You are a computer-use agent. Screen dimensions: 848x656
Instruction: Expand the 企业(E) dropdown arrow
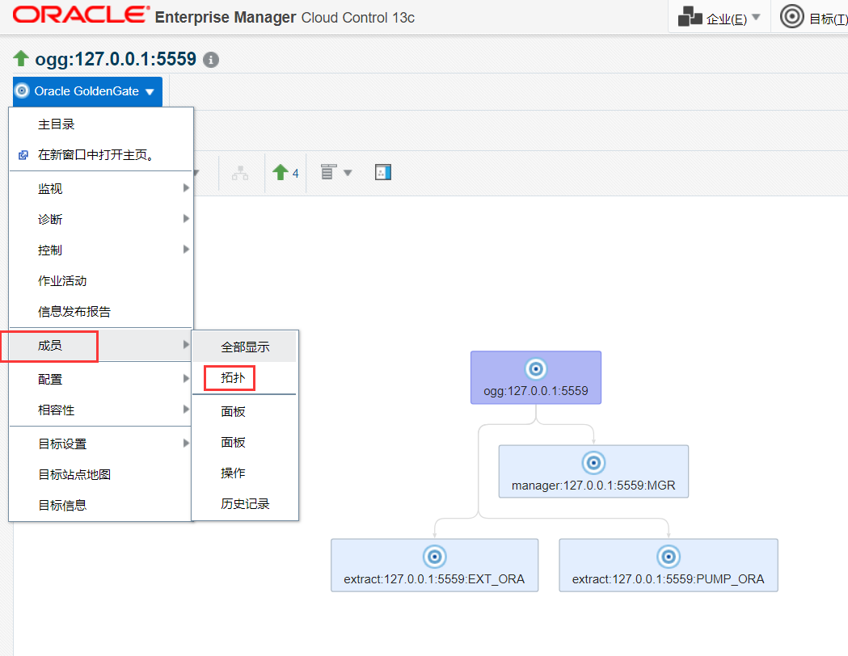[x=756, y=17]
